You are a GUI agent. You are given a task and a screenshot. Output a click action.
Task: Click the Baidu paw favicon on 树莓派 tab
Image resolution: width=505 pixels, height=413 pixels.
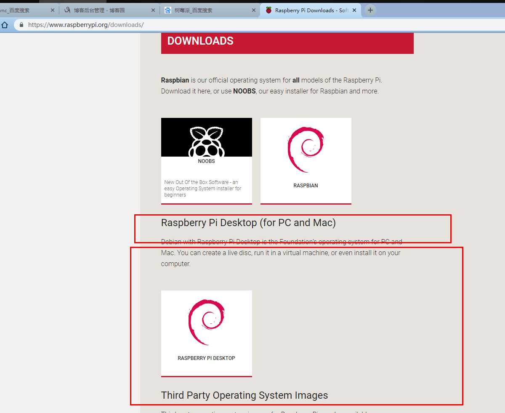(x=168, y=10)
